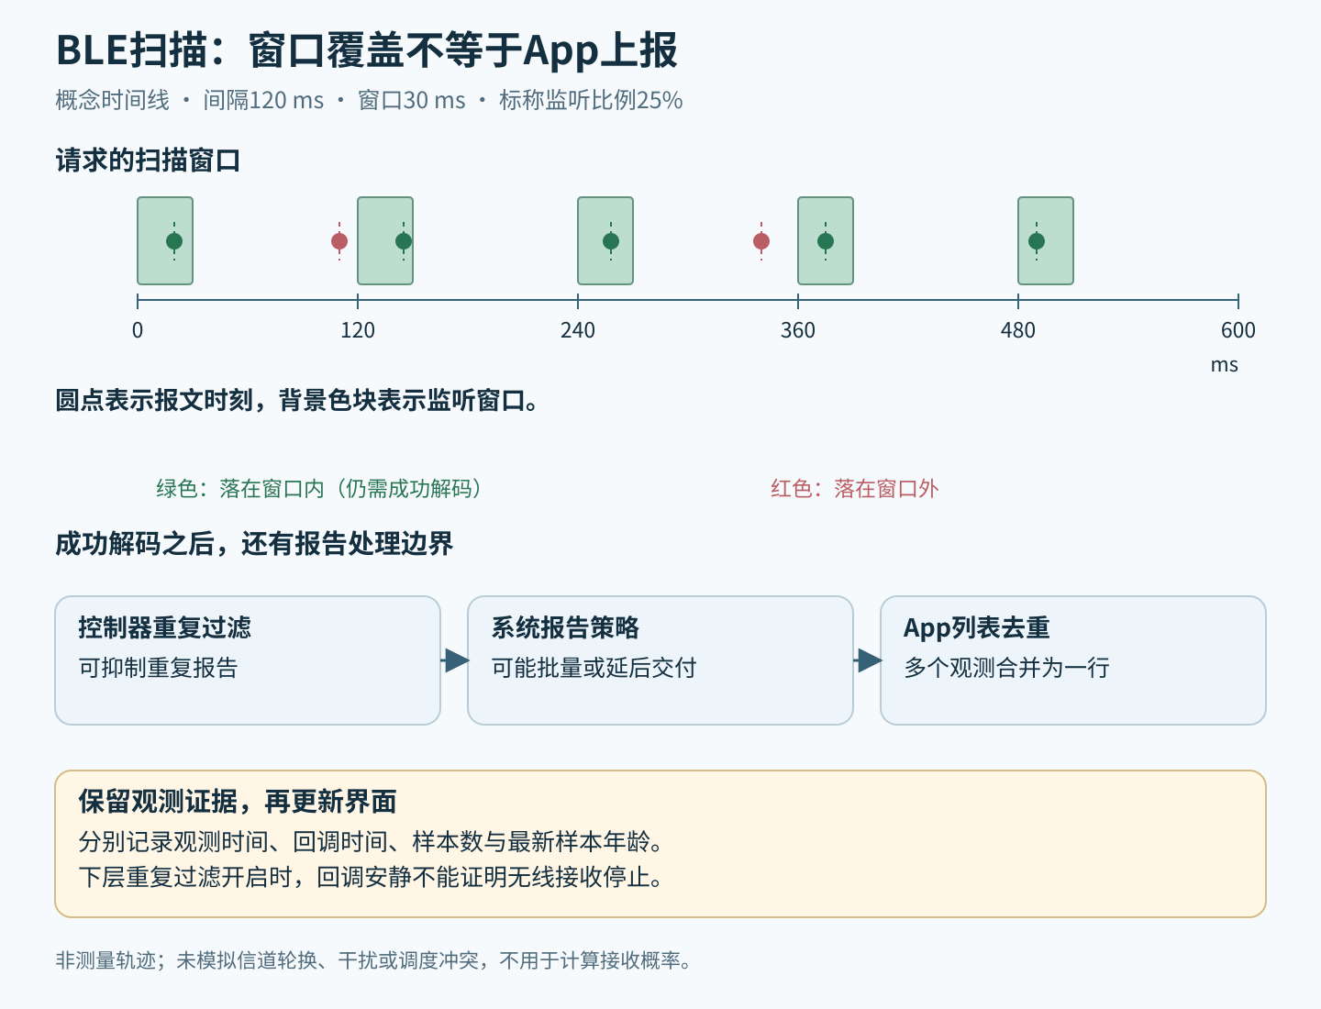The image size is (1321, 1009).
Task: Select the caption "圆点表示报文时刻，背景色块表示监听窗口。"
Action: 298,401
